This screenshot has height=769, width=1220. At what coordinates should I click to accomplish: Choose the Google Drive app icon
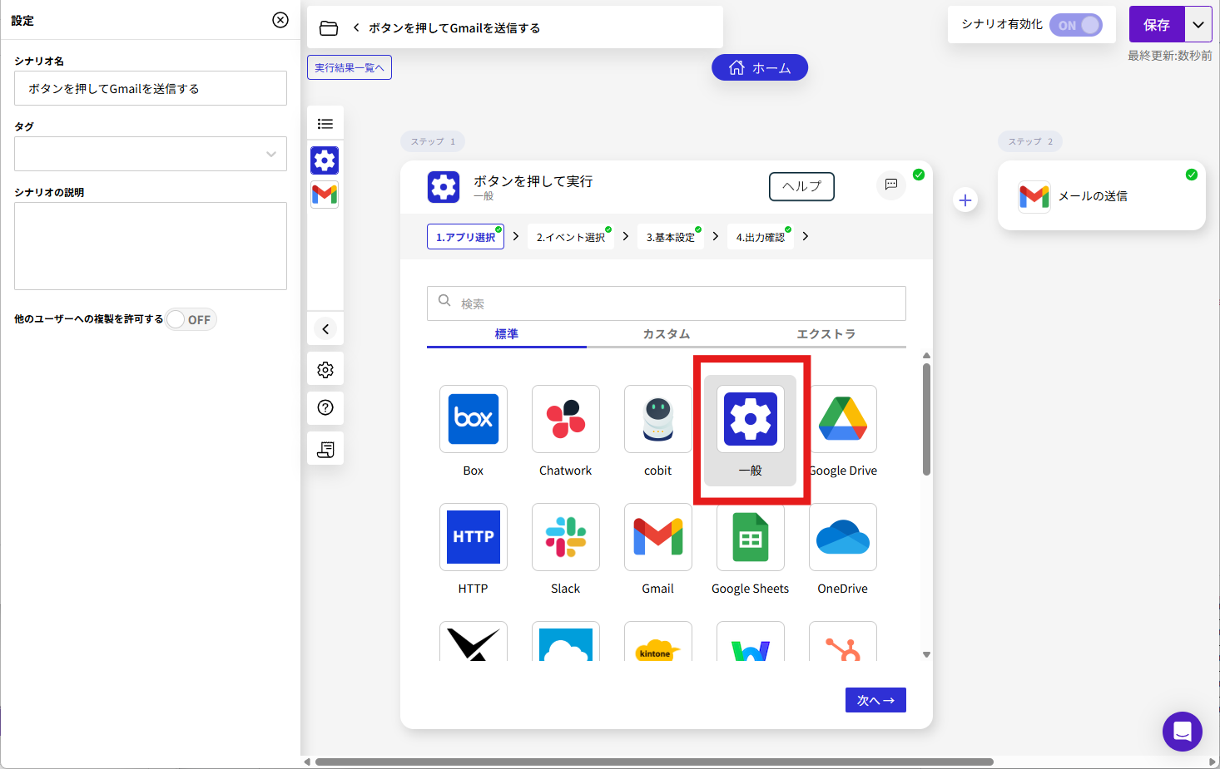843,418
